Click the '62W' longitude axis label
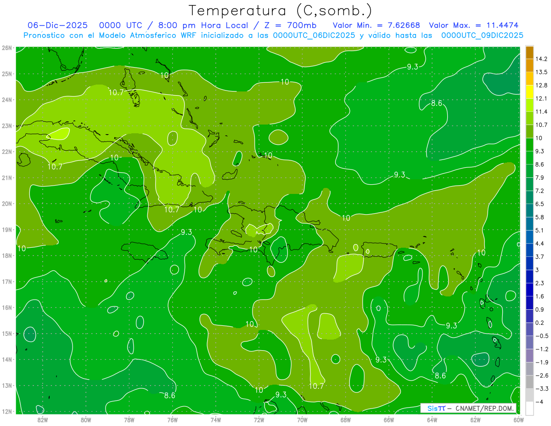The image size is (551, 426). click(475, 420)
